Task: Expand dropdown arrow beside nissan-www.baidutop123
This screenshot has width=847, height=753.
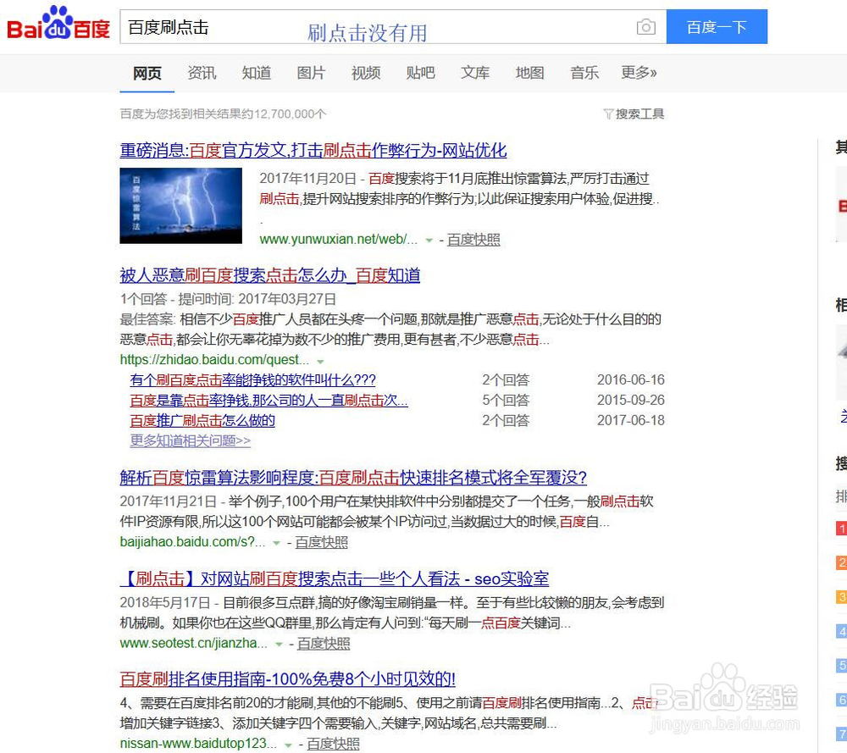Action: (x=289, y=745)
